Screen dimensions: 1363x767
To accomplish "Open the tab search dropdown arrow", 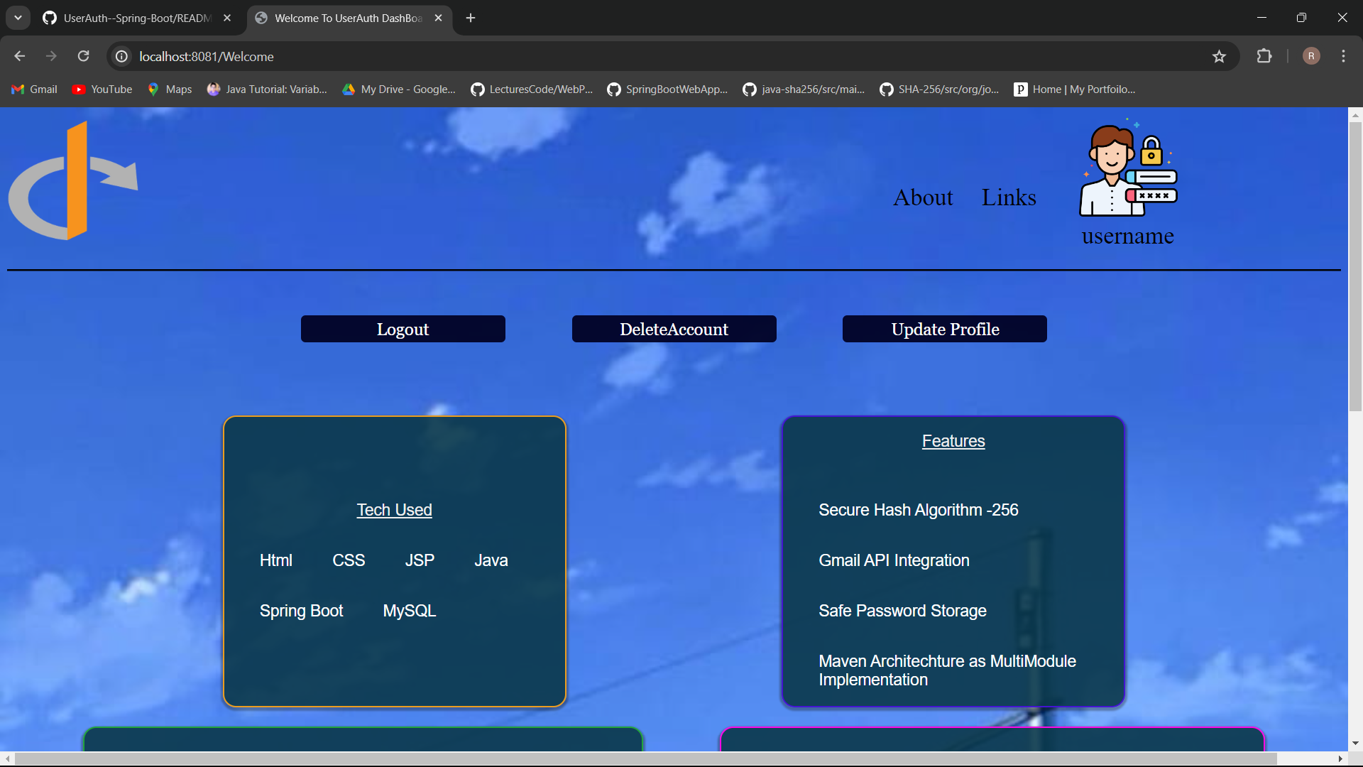I will point(18,18).
